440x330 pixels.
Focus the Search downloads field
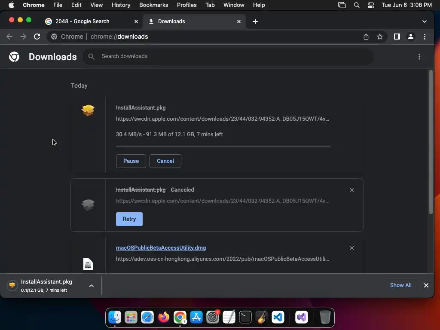tap(228, 56)
